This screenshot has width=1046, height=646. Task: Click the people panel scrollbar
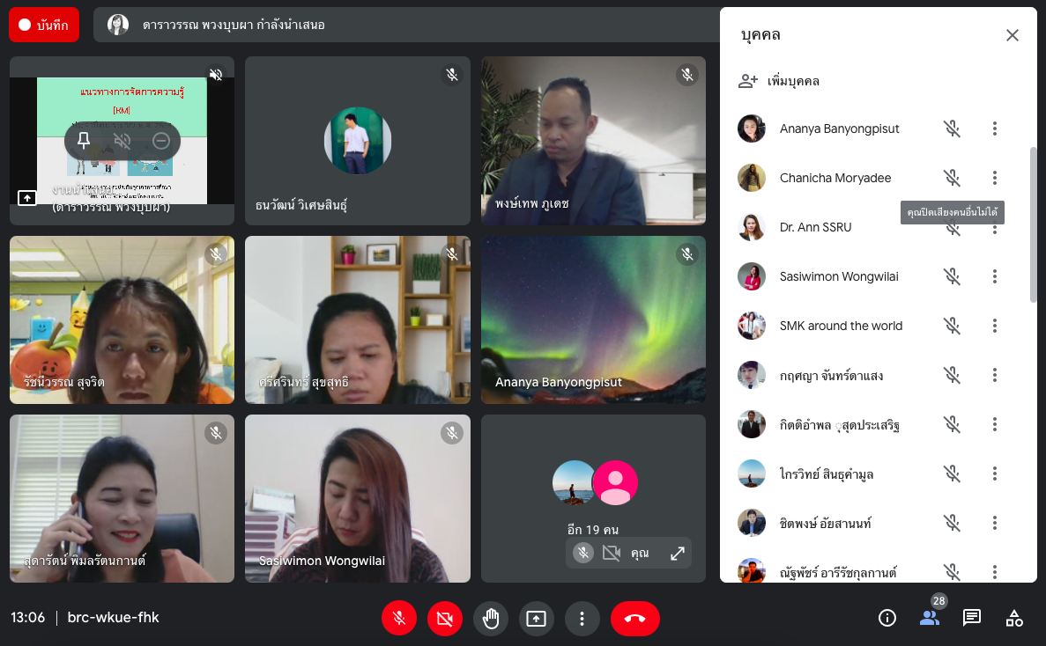[1034, 224]
